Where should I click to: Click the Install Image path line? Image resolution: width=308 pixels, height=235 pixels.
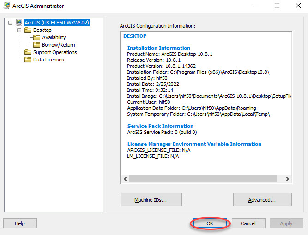(x=209, y=96)
